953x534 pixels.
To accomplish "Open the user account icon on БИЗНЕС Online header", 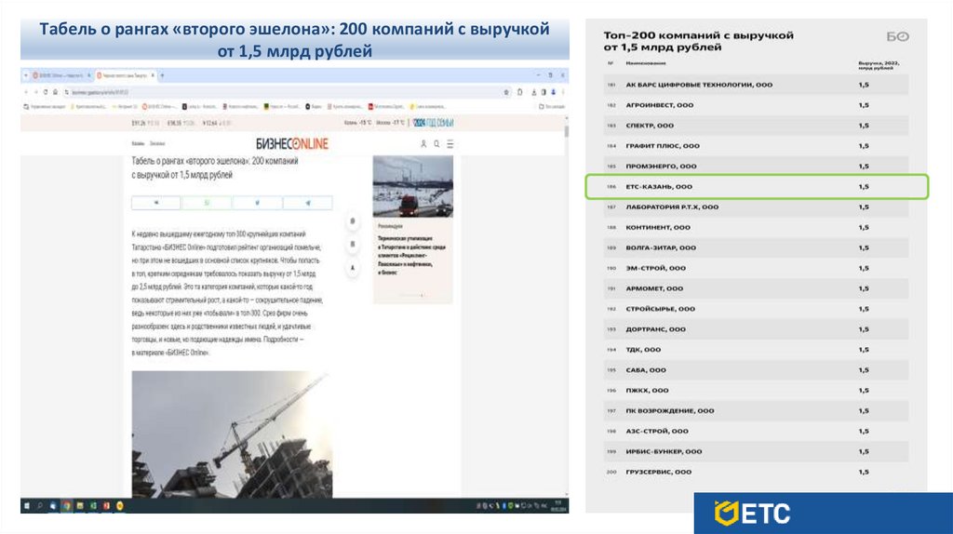I will tap(423, 144).
